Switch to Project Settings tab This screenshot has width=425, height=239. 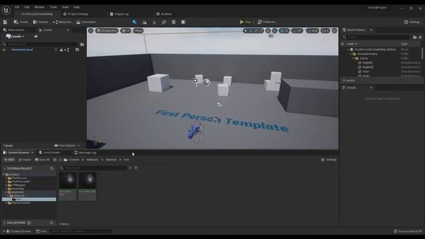[76, 14]
